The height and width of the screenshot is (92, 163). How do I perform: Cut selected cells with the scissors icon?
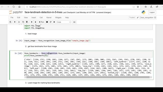point(19,22)
